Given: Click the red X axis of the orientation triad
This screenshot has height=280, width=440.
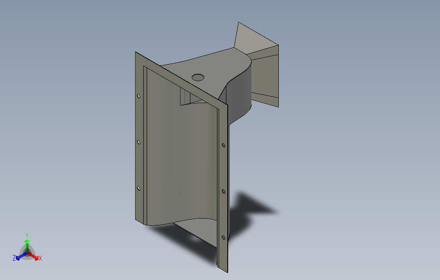Looking at the screenshot, I should pyautogui.click(x=34, y=256).
